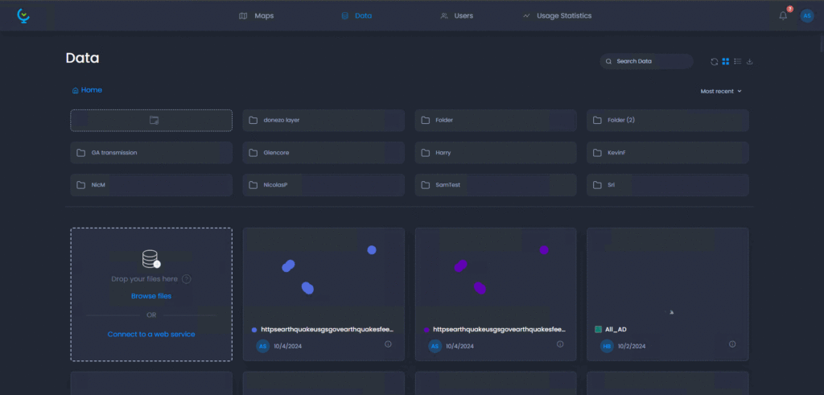Open the Most recent sort dropdown

[x=721, y=92]
